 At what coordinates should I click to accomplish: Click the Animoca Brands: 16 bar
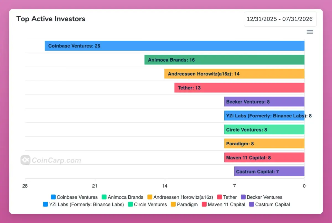(224, 60)
